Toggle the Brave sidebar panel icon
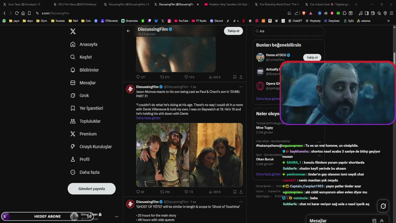 367,13
